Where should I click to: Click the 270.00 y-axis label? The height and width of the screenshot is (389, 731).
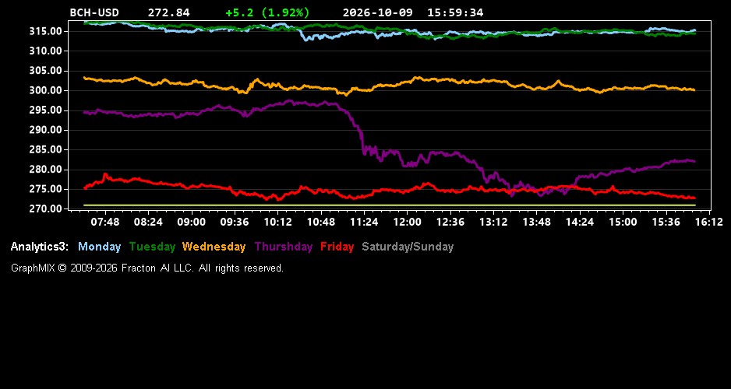coord(46,209)
